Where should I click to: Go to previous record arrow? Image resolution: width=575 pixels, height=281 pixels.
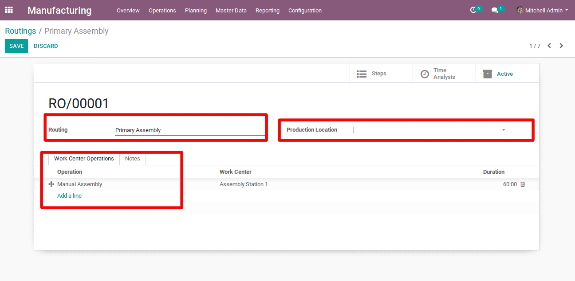pyautogui.click(x=549, y=46)
